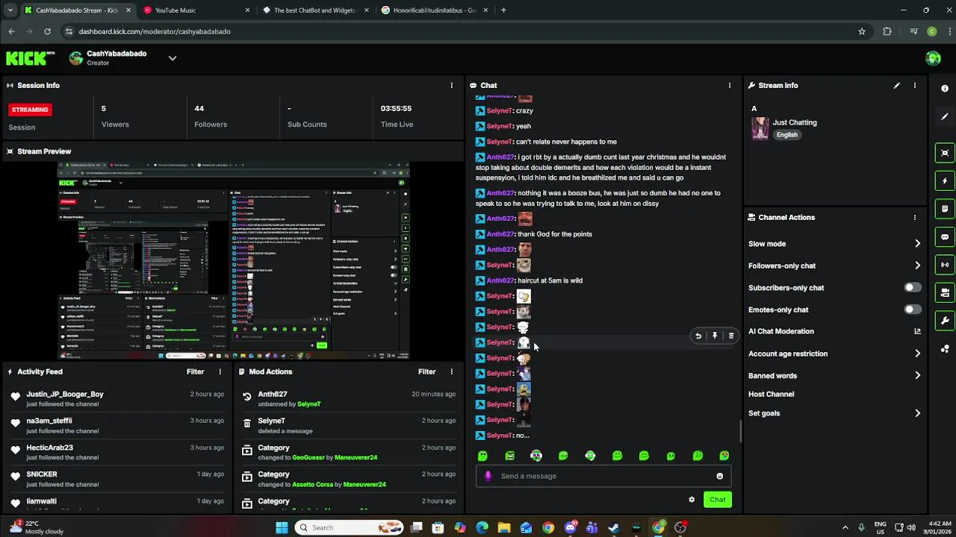956x537 pixels.
Task: Toggle the Mod Actions note sidebar icon
Action: [x=945, y=209]
